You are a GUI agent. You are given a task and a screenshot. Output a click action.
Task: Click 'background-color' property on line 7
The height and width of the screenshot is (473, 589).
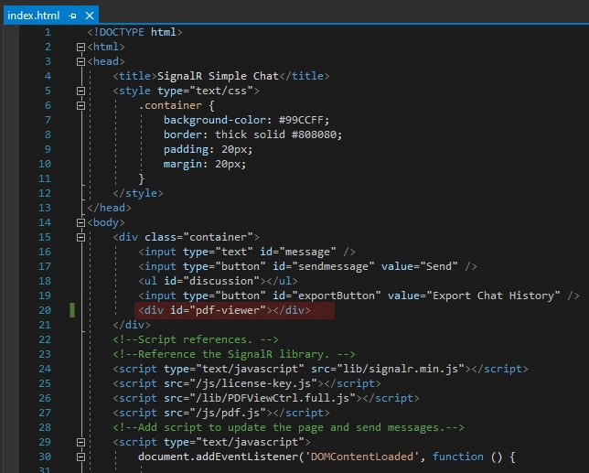coord(215,120)
